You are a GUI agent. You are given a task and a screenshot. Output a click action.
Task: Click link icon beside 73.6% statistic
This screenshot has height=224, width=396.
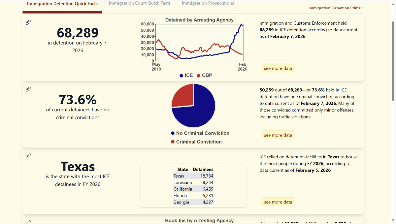pyautogui.click(x=28, y=89)
